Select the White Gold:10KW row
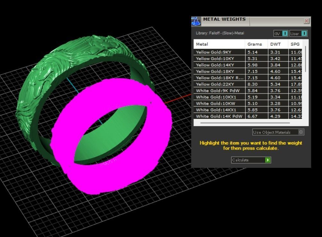This screenshot has width=322, height=237. tap(248, 103)
